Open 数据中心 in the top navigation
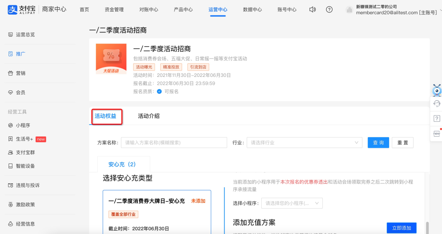 252,10
